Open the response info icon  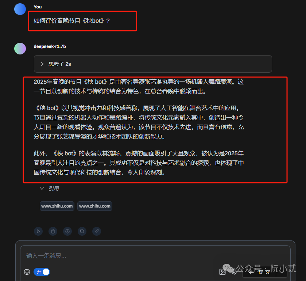[67, 231]
